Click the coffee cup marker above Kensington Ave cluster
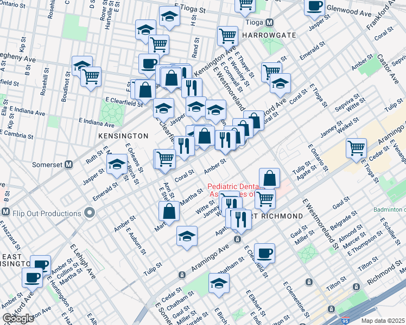Image resolution: width=406 pixels, height=325 pixels. (x=149, y=64)
